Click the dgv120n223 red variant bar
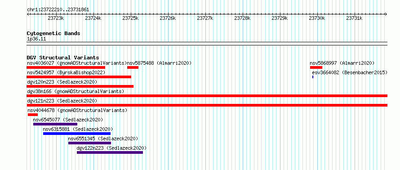This screenshot has width=400, height=170. (80, 86)
